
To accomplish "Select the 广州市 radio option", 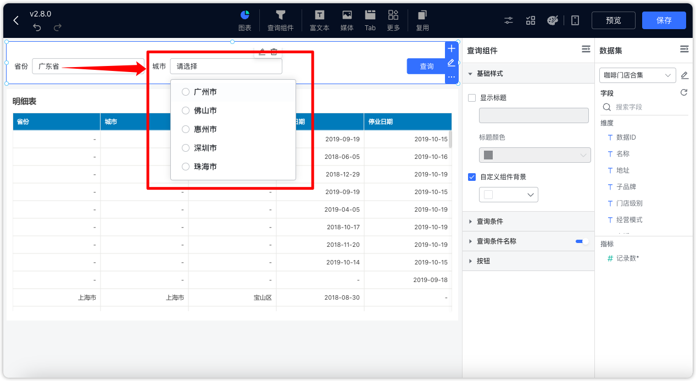I will (185, 92).
